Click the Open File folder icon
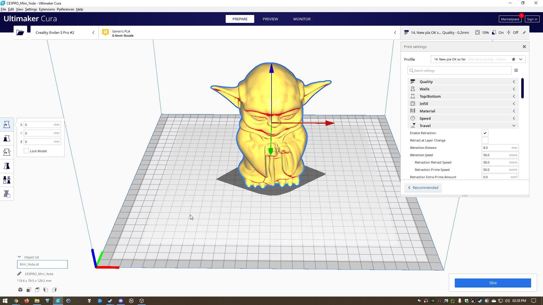The image size is (543, 305). 20,32
